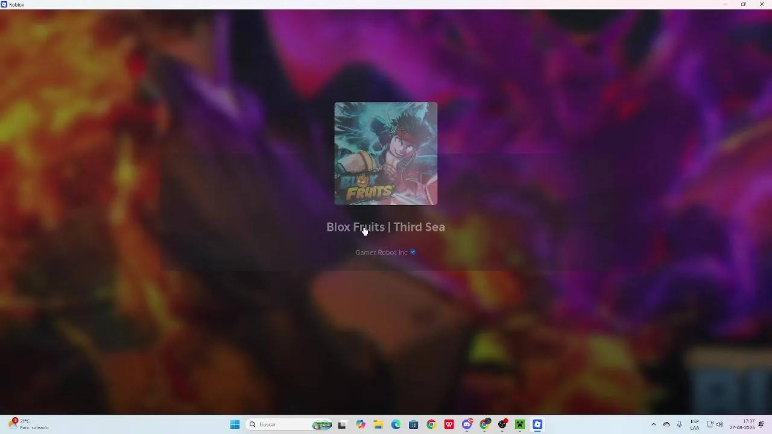The height and width of the screenshot is (434, 772).
Task: Open the Windows Start menu
Action: [235, 424]
